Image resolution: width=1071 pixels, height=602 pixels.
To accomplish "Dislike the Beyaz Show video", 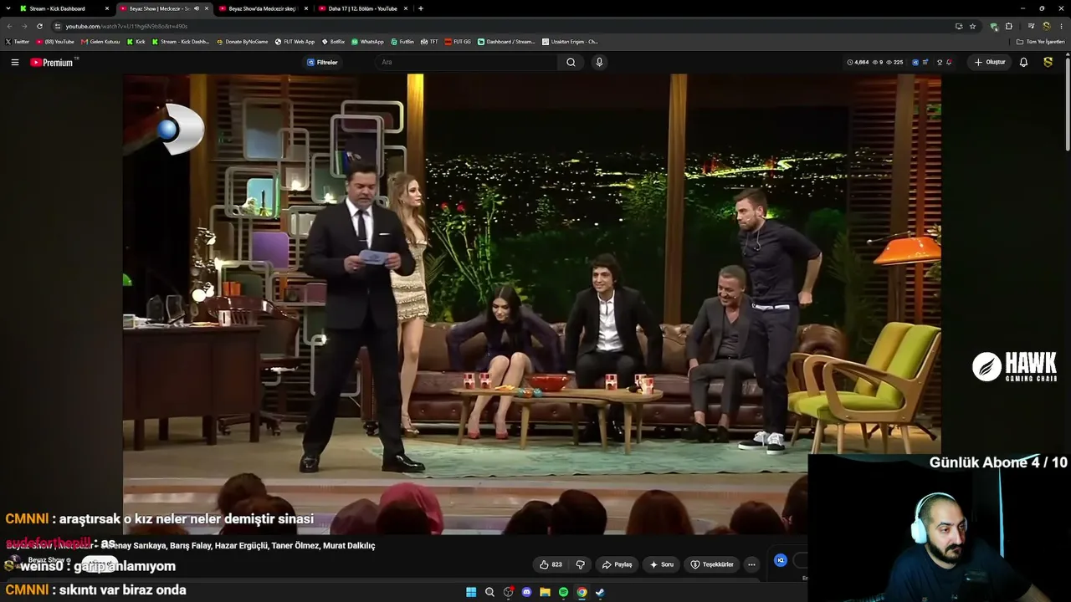I will click(580, 564).
